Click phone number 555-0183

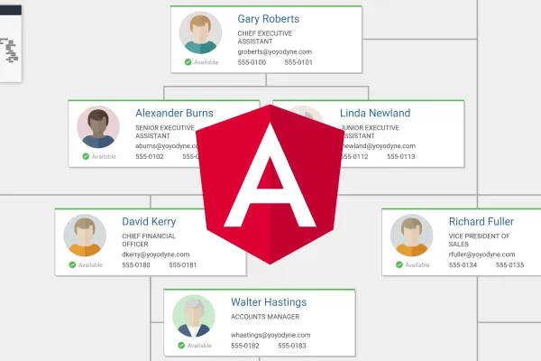coord(292,346)
